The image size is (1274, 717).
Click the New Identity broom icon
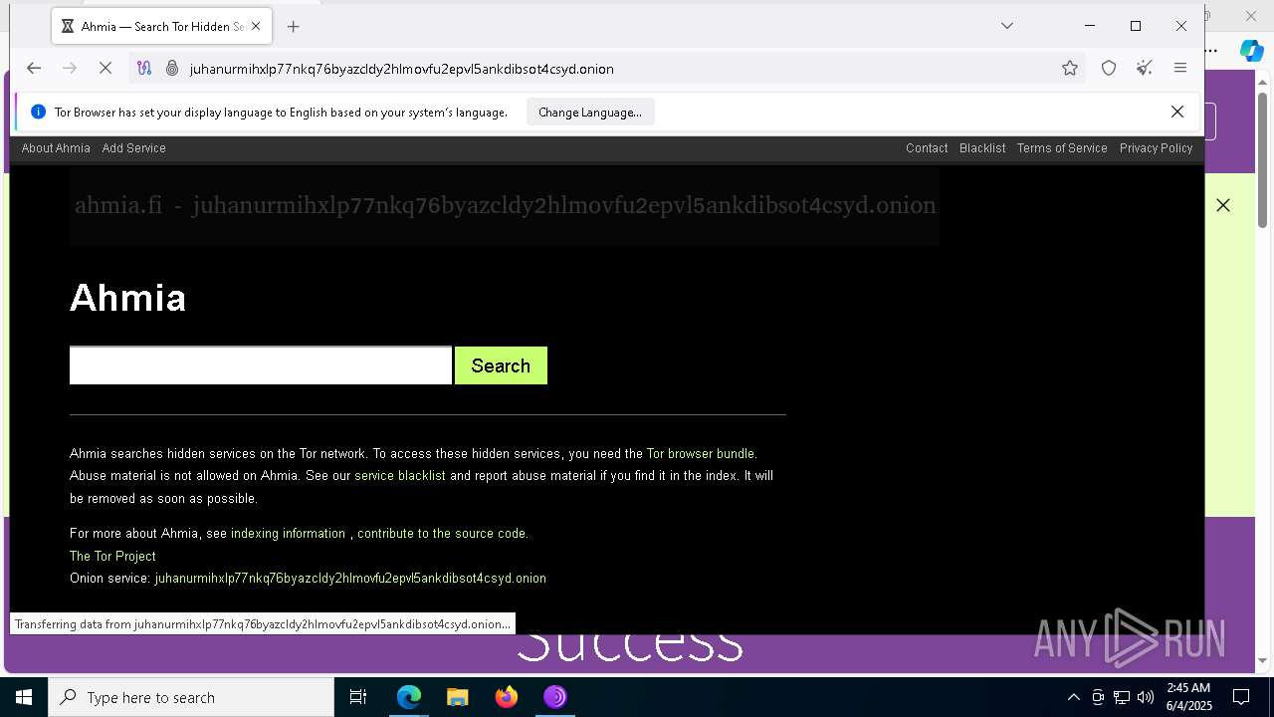(1145, 68)
